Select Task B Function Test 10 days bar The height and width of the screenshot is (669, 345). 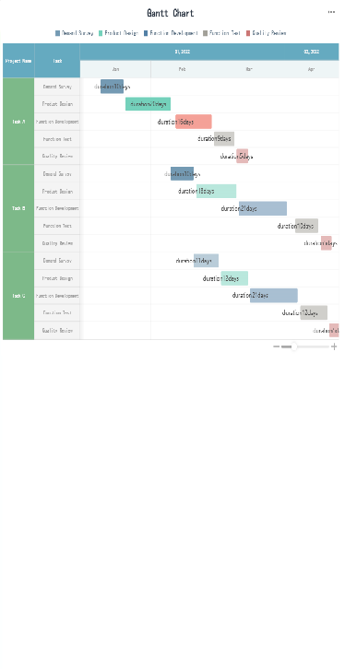tap(306, 226)
